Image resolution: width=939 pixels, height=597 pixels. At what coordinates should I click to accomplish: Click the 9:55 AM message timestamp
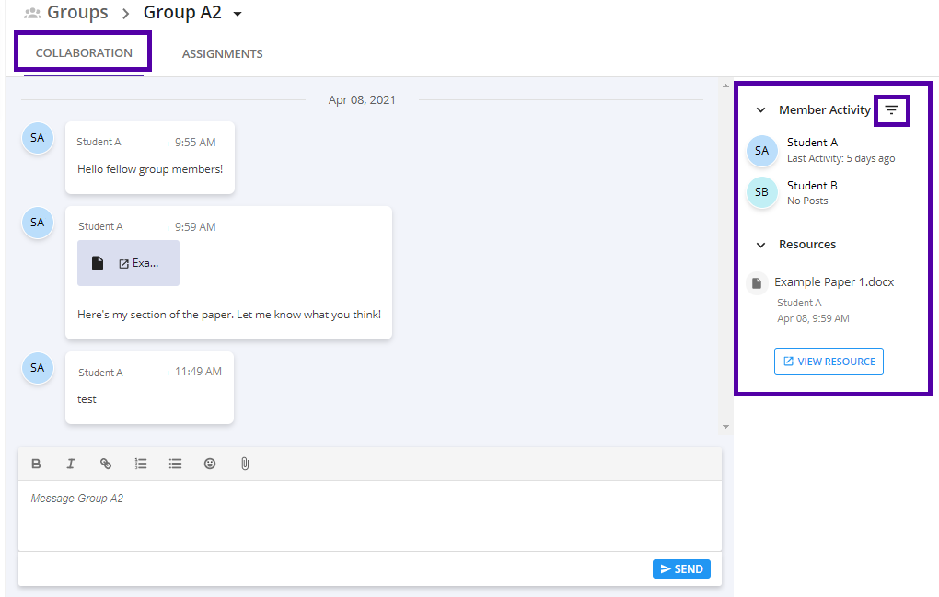click(x=195, y=143)
